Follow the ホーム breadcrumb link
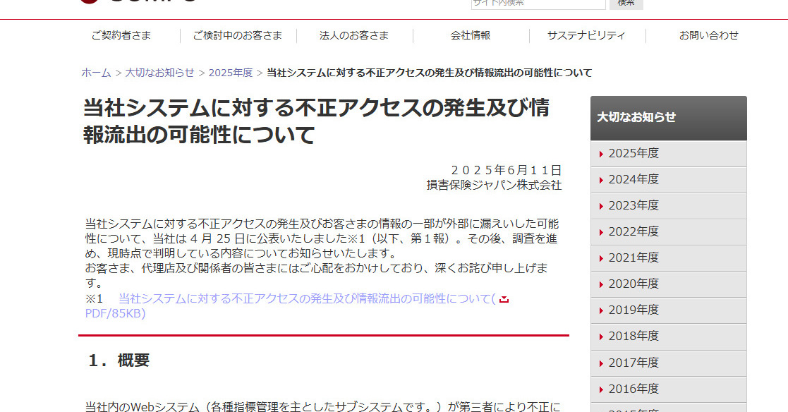788x412 pixels. [96, 73]
